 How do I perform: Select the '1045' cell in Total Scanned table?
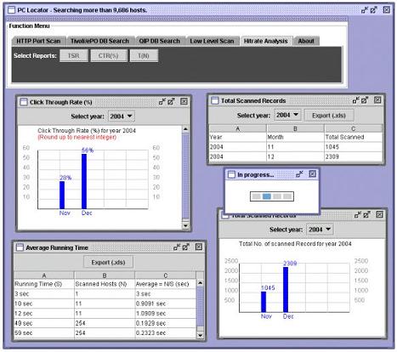[x=354, y=147]
